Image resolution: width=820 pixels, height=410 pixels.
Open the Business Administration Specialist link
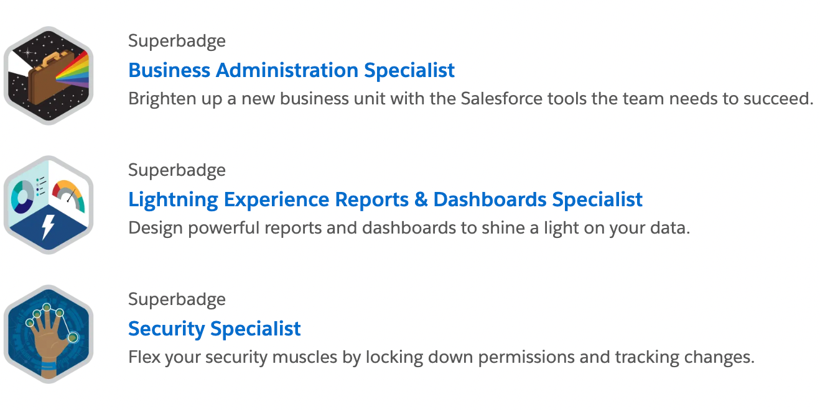coord(291,70)
